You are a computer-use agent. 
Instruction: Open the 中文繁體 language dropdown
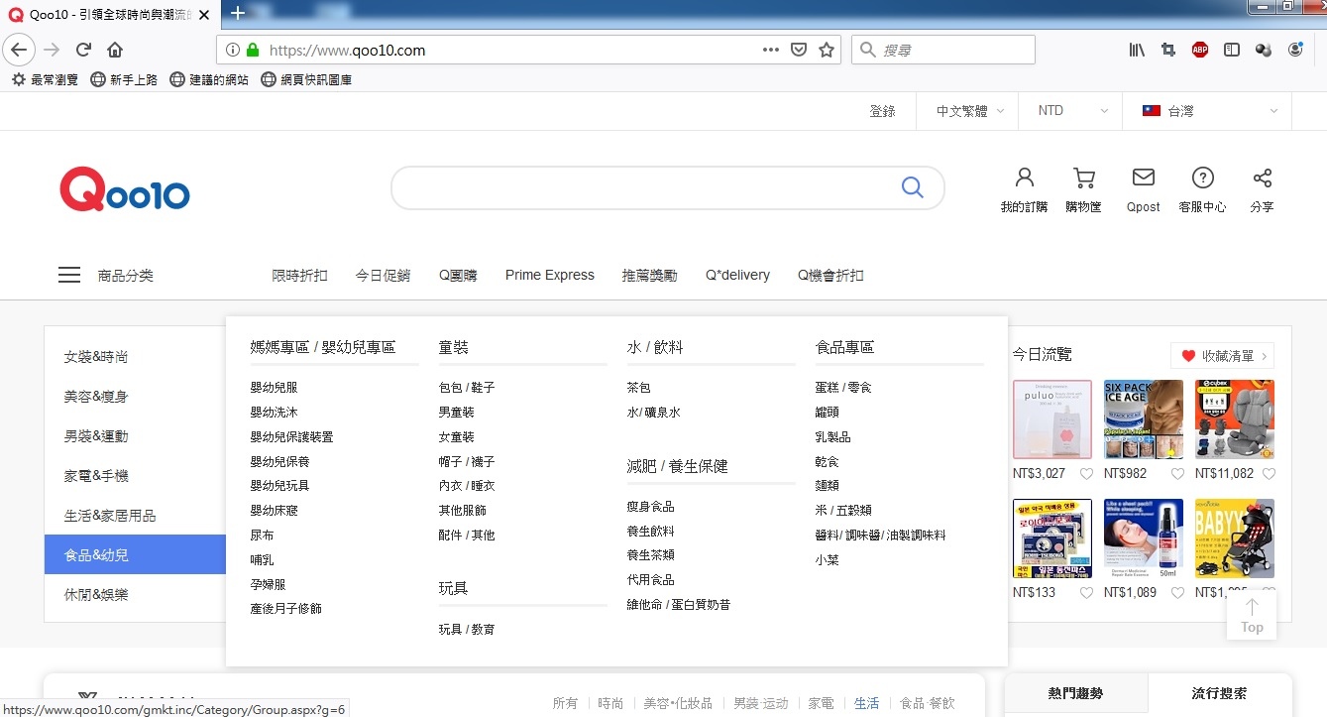(970, 111)
